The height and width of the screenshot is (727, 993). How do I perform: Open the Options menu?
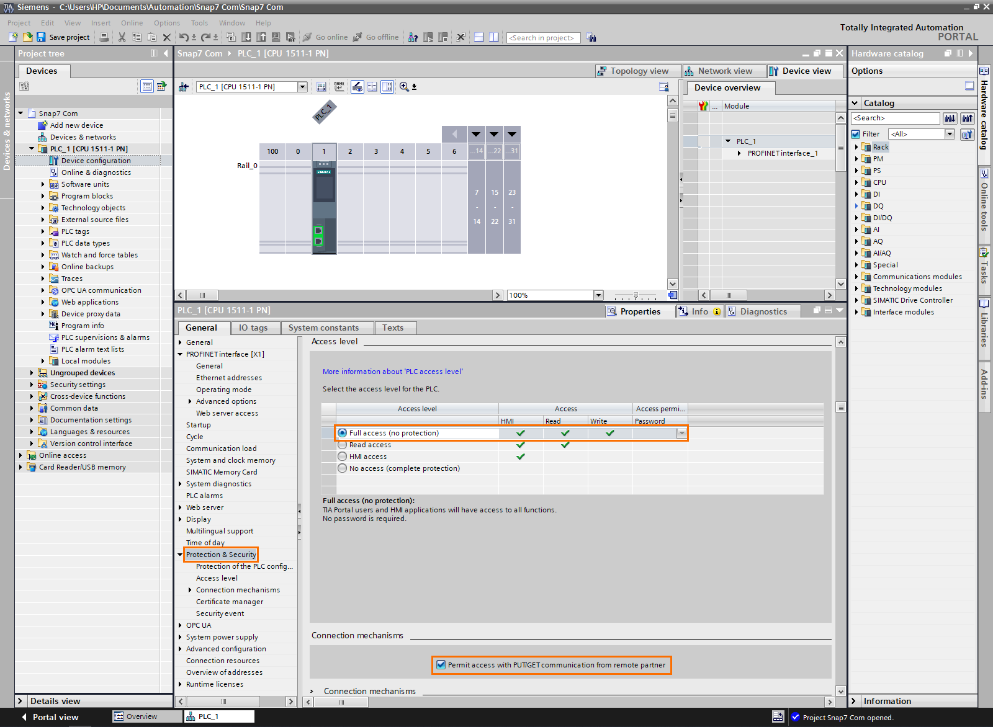tap(166, 22)
